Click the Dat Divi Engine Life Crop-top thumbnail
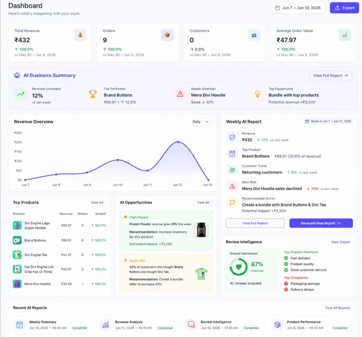This screenshot has width=362, height=337. tap(17, 269)
